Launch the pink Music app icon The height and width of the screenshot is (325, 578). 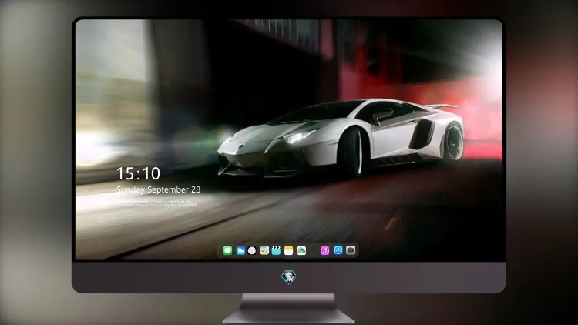[x=324, y=251]
